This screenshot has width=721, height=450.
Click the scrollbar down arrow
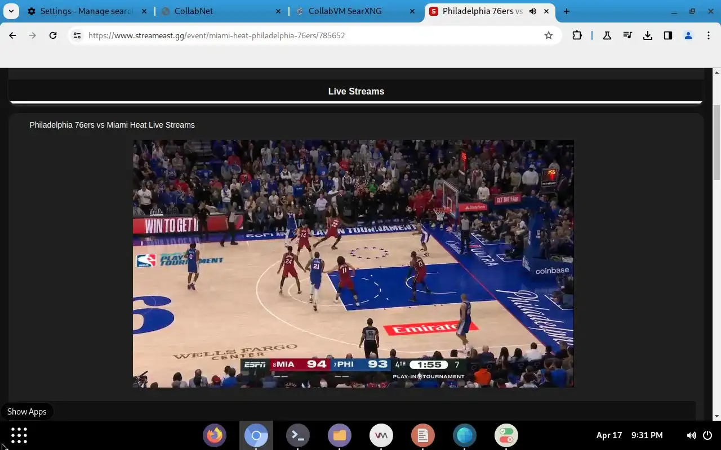pos(717,416)
